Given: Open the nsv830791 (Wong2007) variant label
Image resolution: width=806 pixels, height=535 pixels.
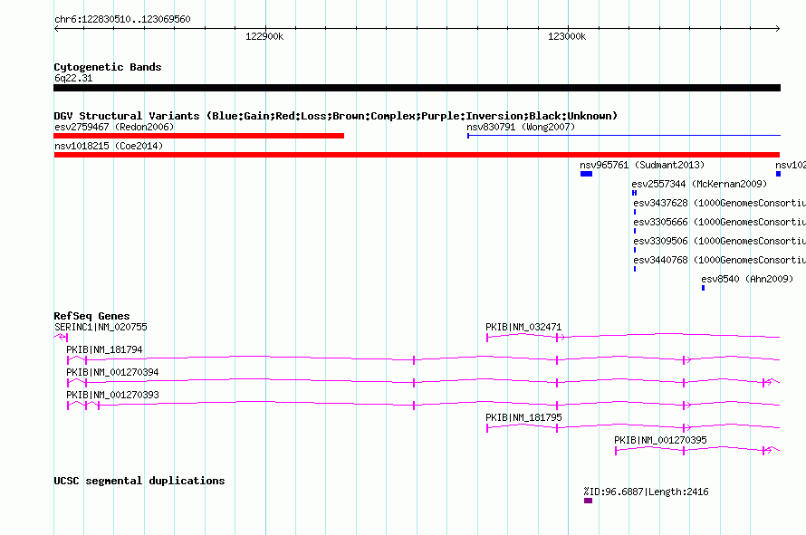Looking at the screenshot, I should tap(521, 127).
